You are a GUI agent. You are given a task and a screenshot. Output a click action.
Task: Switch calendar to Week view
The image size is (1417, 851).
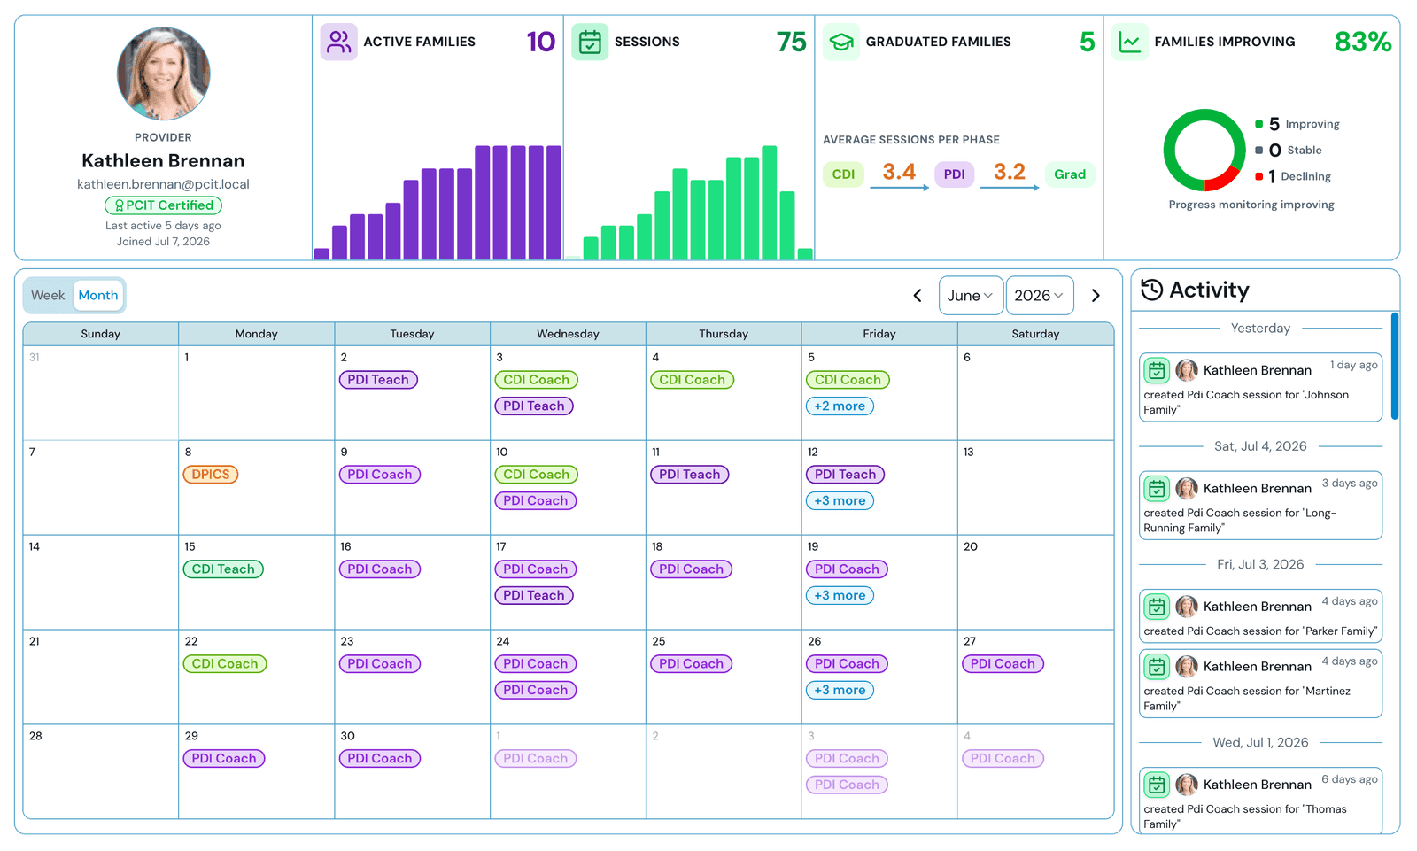(48, 296)
